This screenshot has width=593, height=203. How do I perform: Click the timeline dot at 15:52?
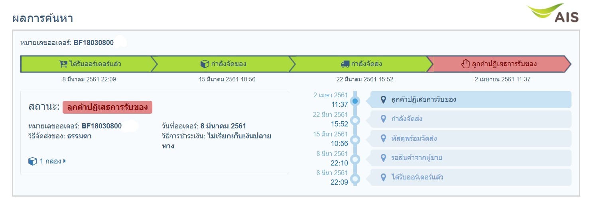tap(356, 120)
